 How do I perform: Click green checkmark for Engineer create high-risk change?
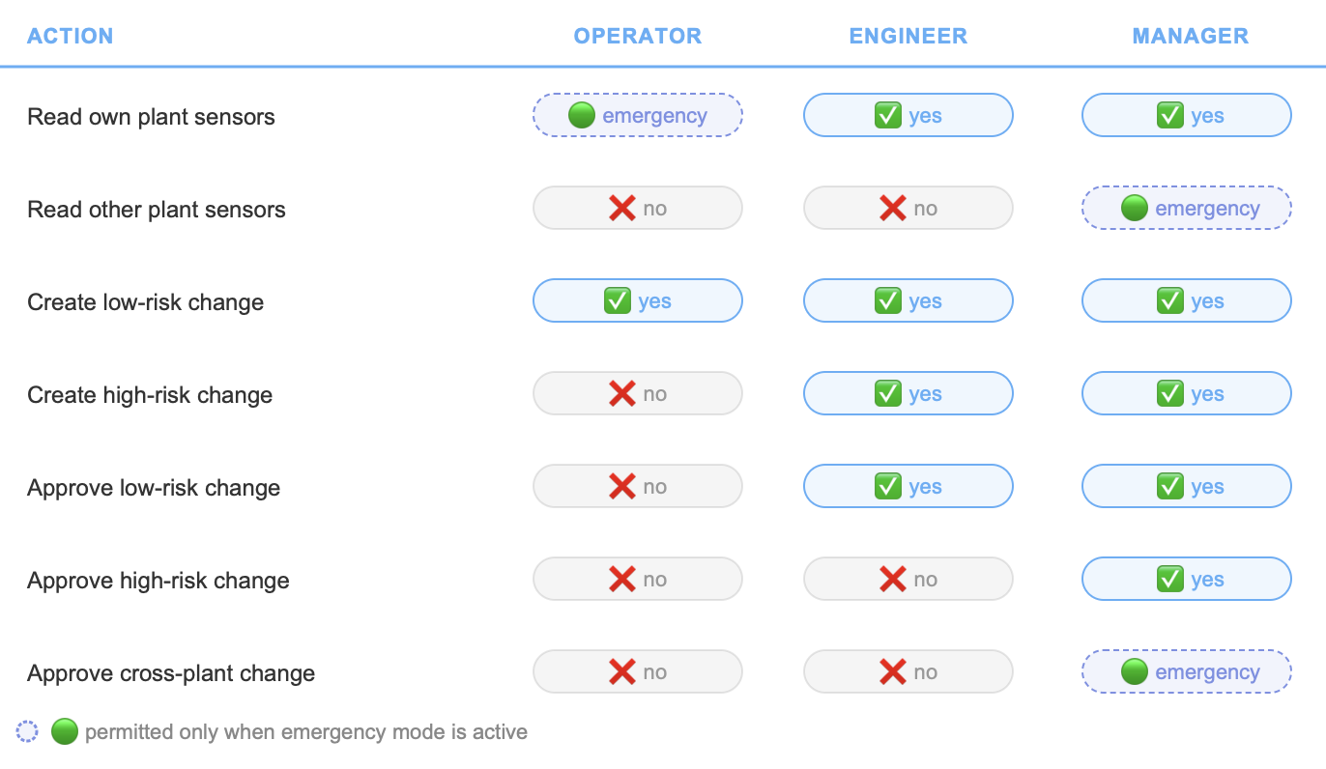coord(888,394)
